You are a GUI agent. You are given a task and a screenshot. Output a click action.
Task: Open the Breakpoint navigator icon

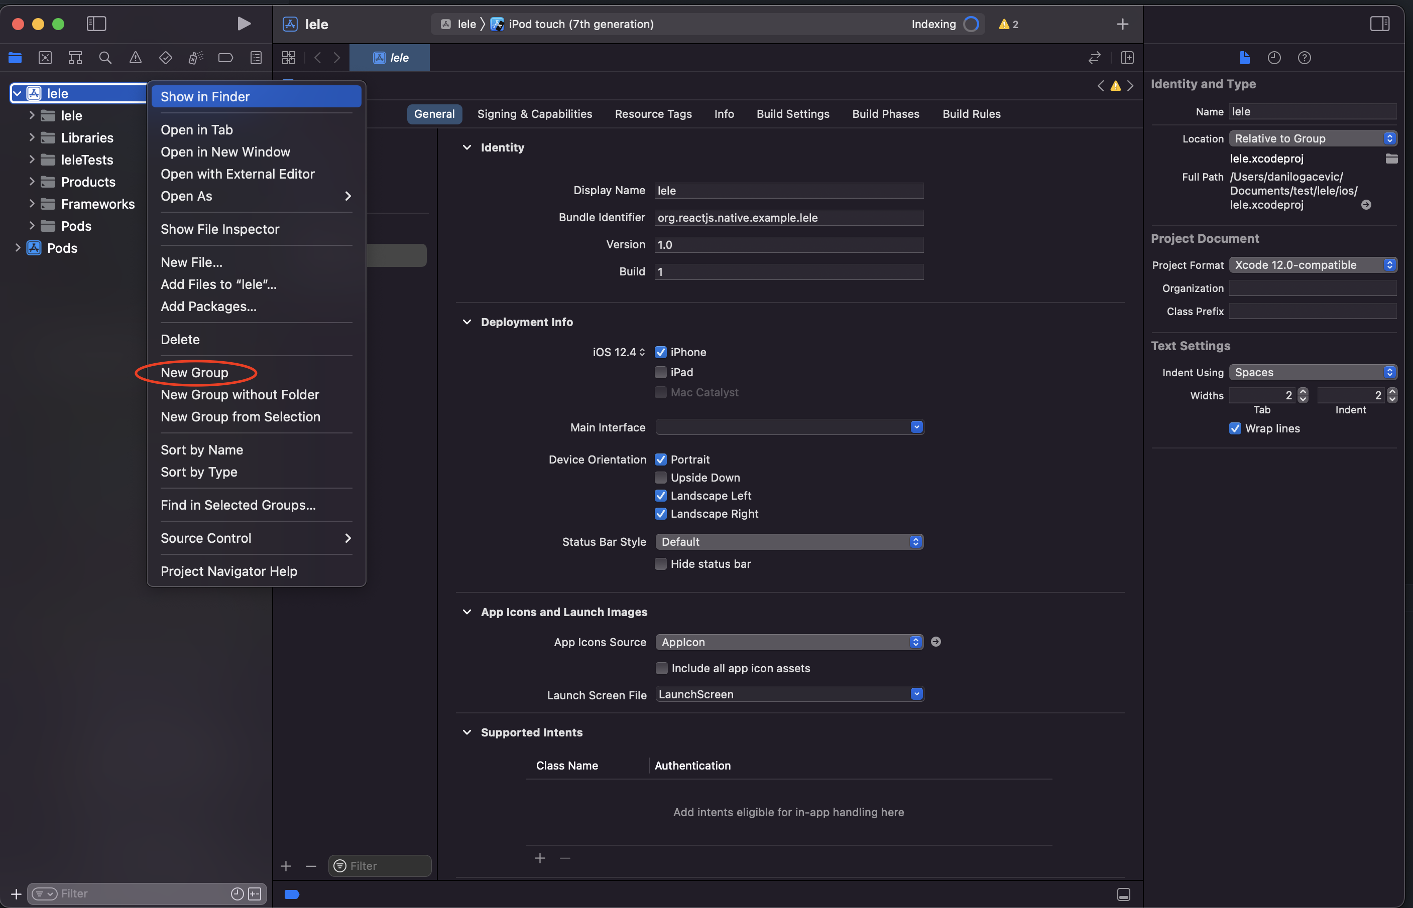(x=225, y=58)
